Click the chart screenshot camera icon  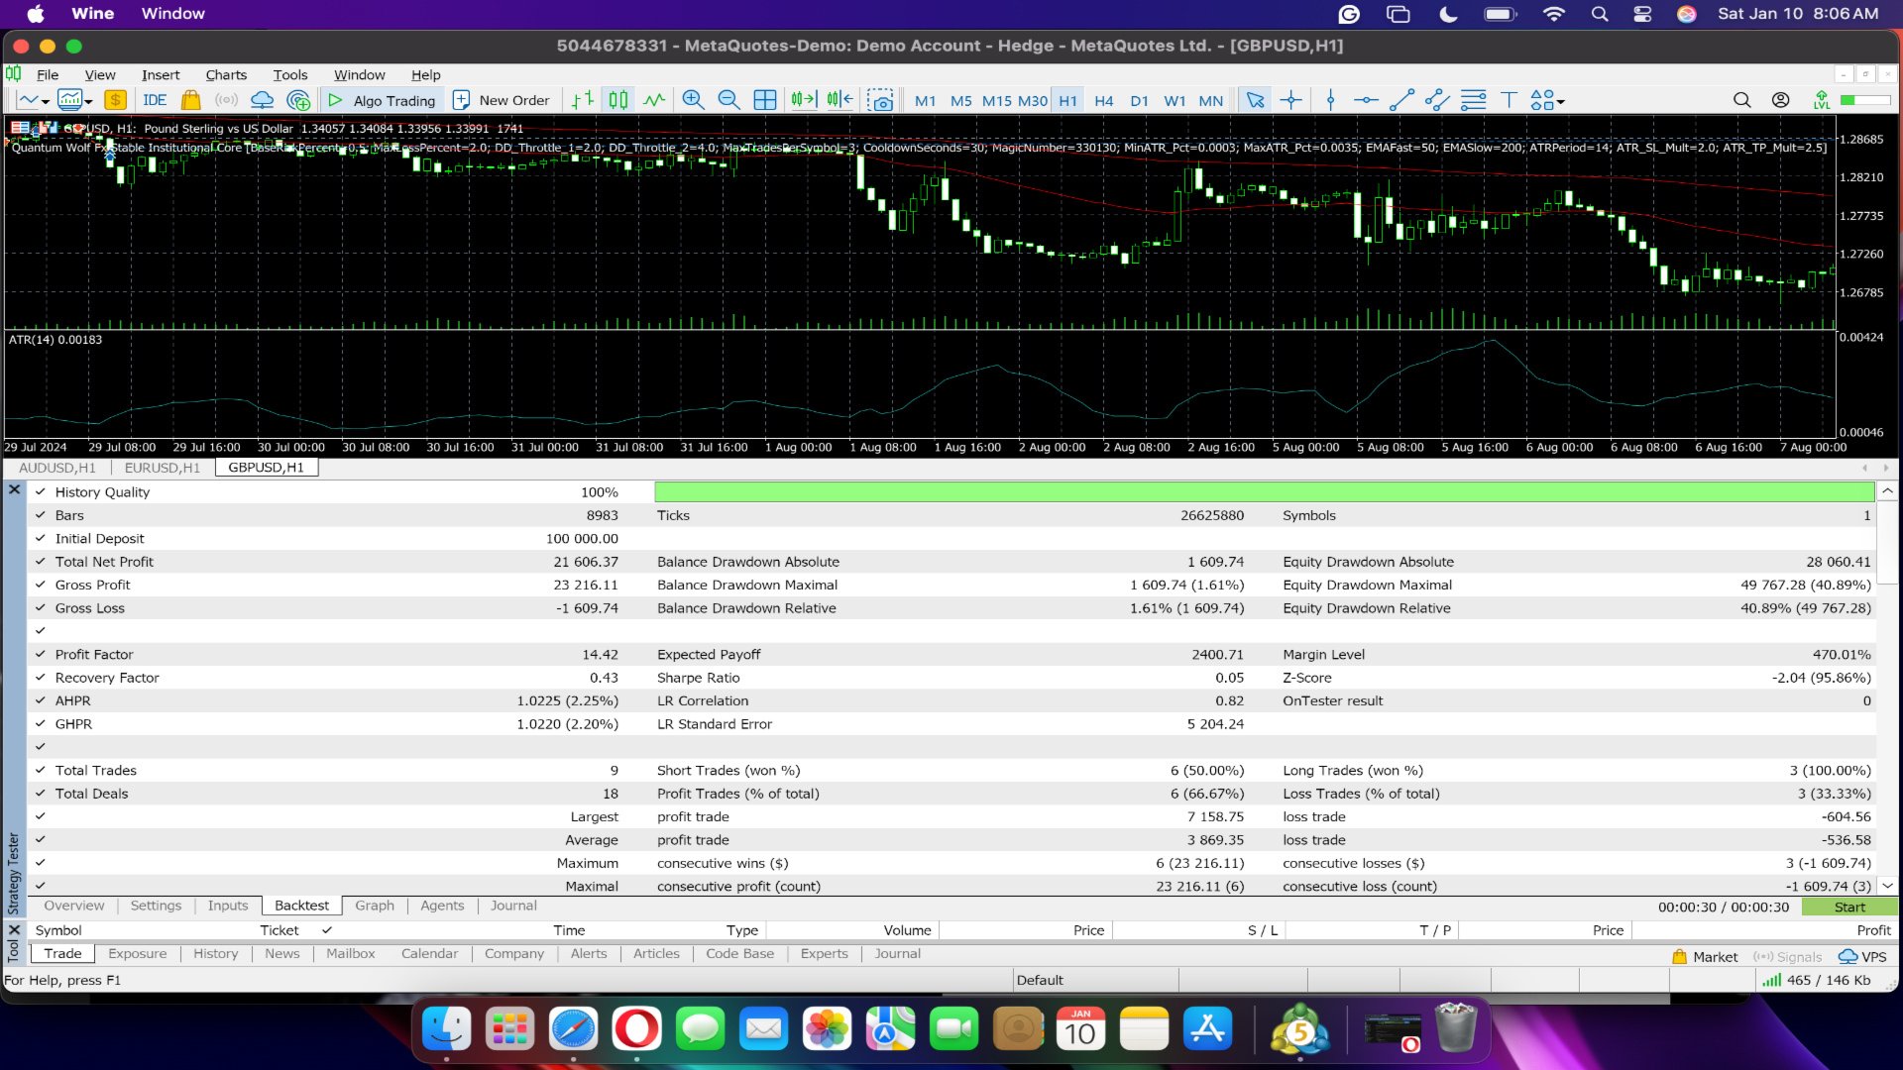click(x=880, y=100)
